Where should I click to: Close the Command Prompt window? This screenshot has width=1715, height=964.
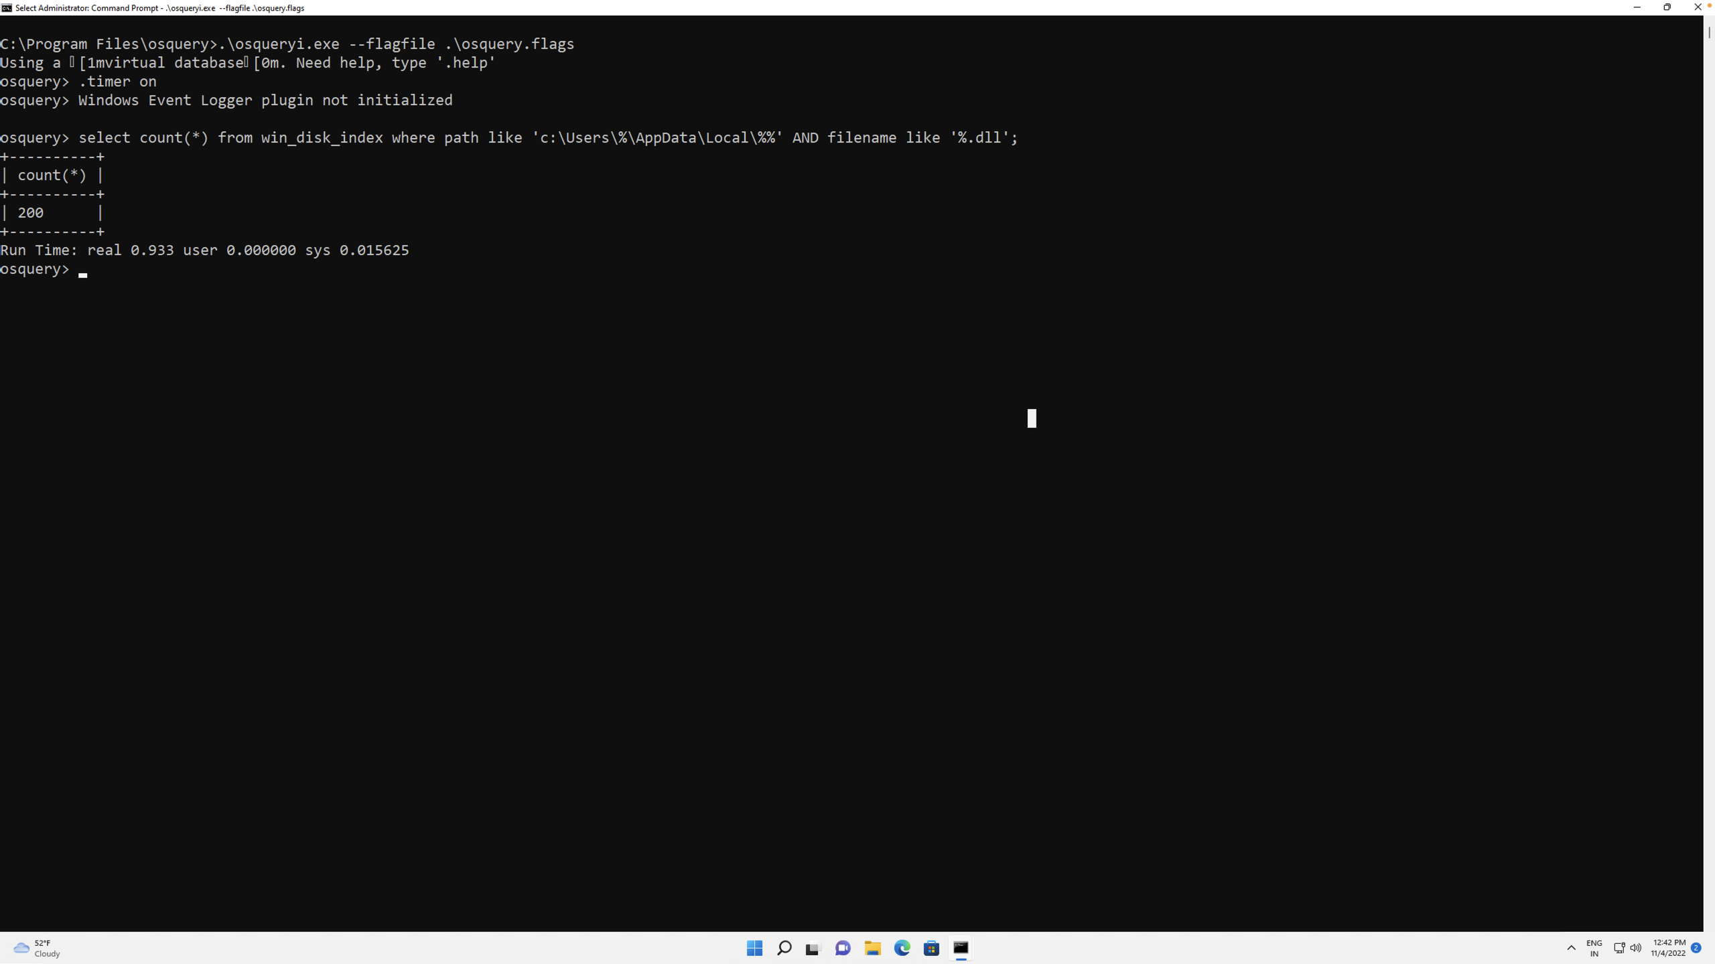(1698, 7)
